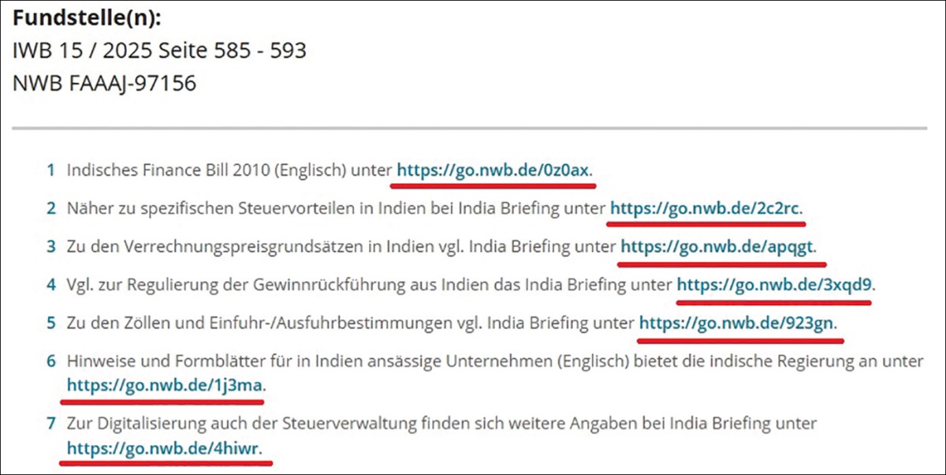Image resolution: width=946 pixels, height=475 pixels.
Task: Click the NWB FAAAJ-97156 document ID
Action: 104,82
